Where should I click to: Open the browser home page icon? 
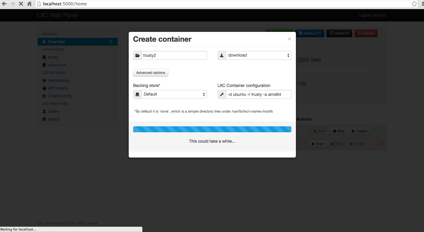[29, 4]
